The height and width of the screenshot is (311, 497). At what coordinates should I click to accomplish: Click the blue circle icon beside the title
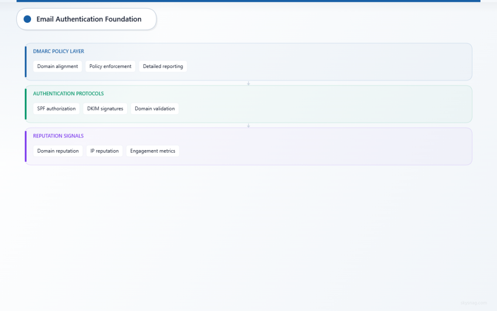pyautogui.click(x=27, y=19)
